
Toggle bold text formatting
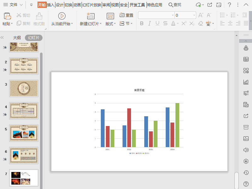tap(141, 24)
